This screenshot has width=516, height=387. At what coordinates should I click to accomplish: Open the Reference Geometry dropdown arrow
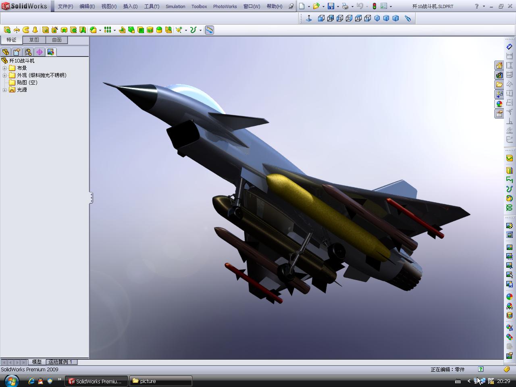point(186,30)
